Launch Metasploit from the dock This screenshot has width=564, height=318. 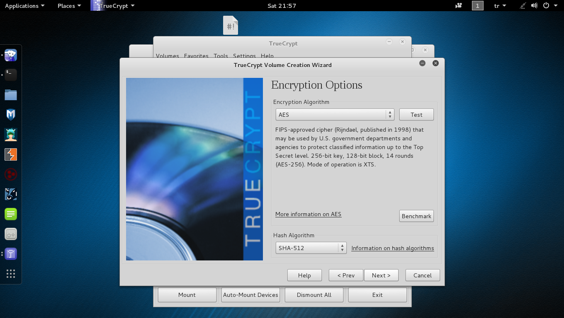coord(11,115)
